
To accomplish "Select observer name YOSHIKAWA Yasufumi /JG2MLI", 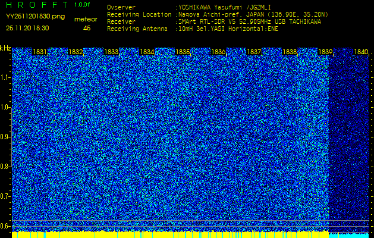I will coord(225,7).
